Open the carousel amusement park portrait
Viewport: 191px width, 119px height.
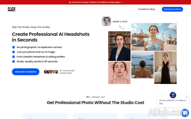[154, 37]
